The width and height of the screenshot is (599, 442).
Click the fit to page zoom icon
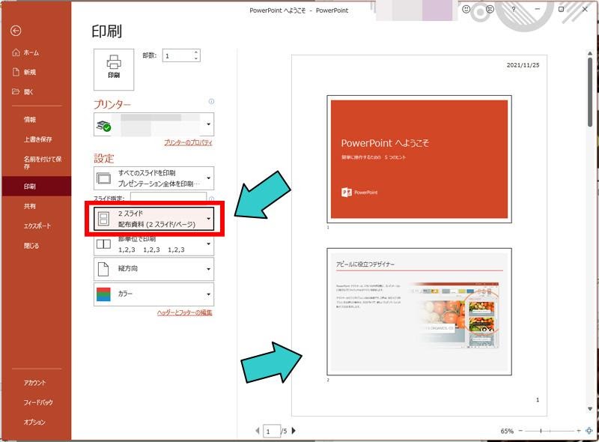click(x=589, y=431)
